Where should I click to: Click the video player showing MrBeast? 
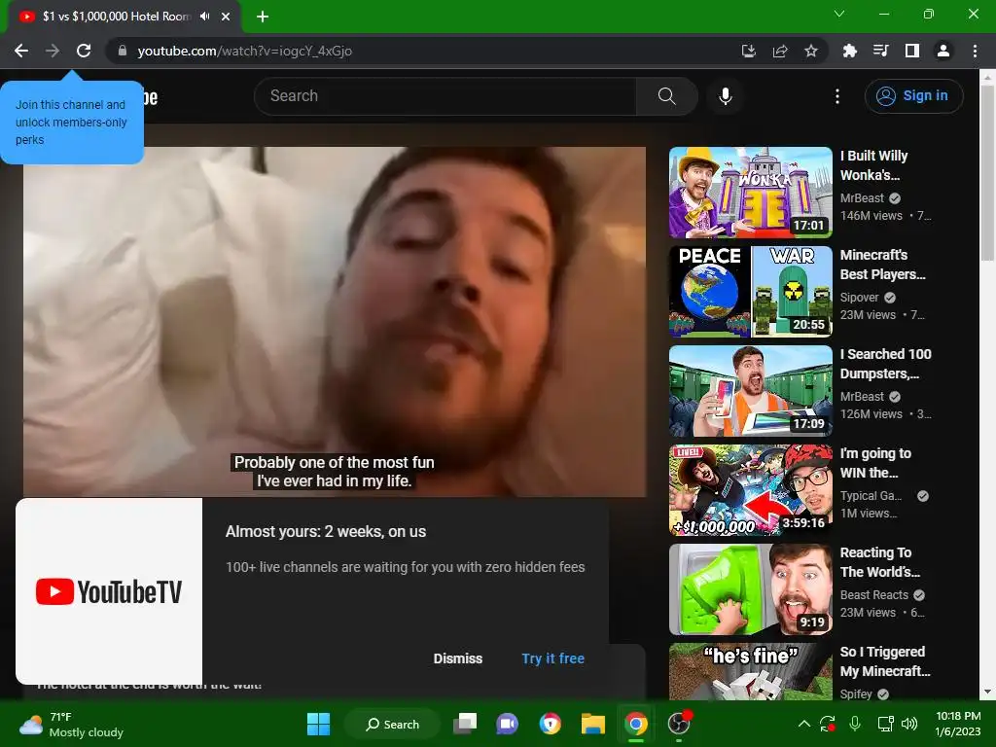335,321
